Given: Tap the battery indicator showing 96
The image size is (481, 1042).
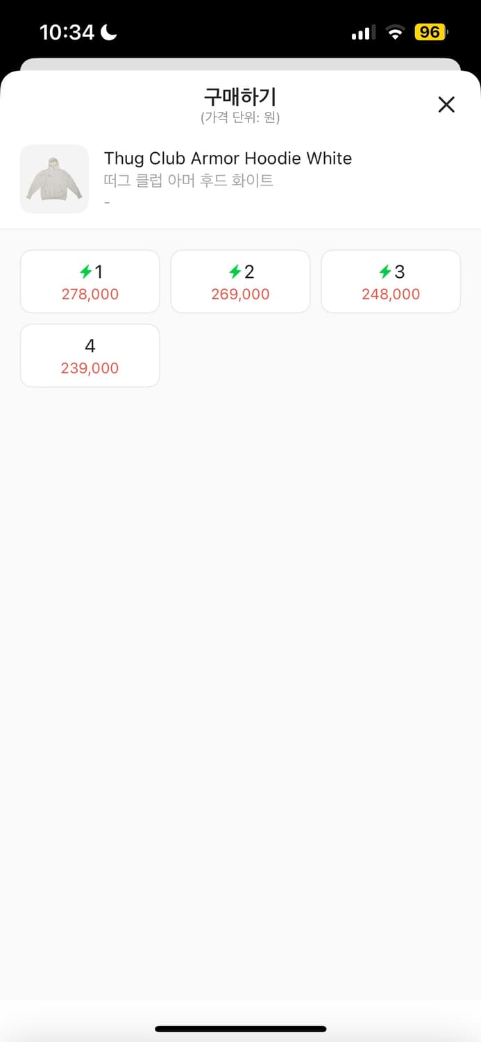Looking at the screenshot, I should coord(430,32).
